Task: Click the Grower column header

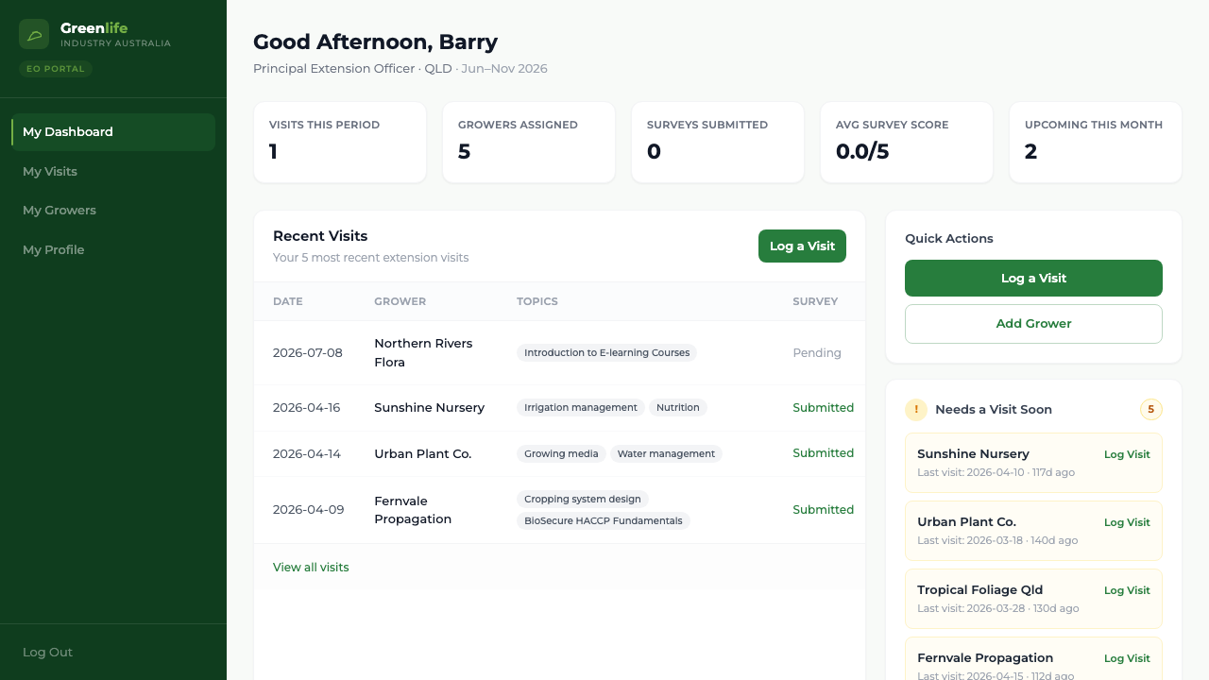Action: pos(400,301)
